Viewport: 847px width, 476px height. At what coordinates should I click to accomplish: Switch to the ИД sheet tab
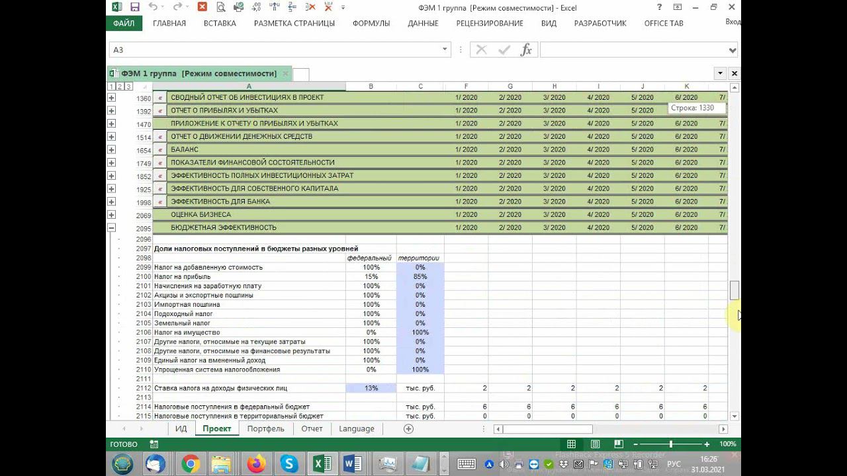pos(181,428)
